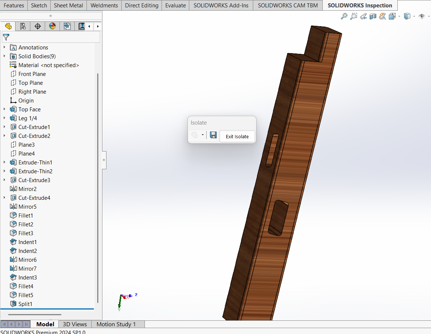Viewport: 431px width, 334px height.
Task: Open the Motion Study 1 tab
Action: (116, 324)
